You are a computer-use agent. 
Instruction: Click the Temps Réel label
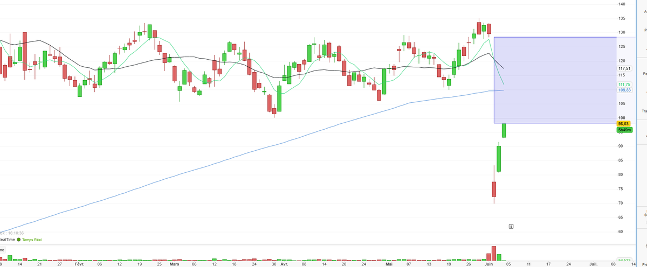pos(32,240)
